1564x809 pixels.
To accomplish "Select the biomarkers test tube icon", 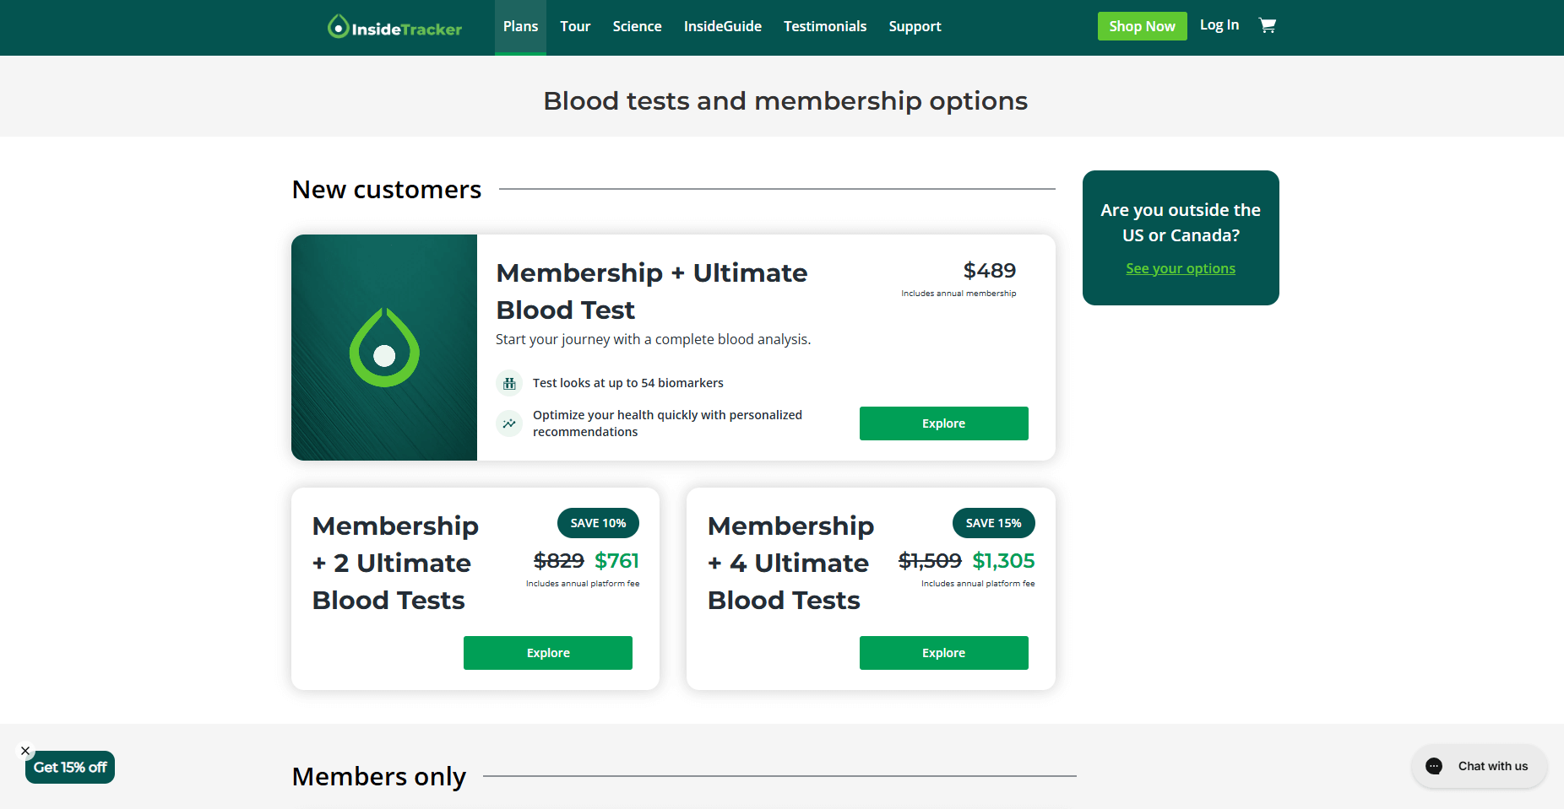I will pos(509,382).
